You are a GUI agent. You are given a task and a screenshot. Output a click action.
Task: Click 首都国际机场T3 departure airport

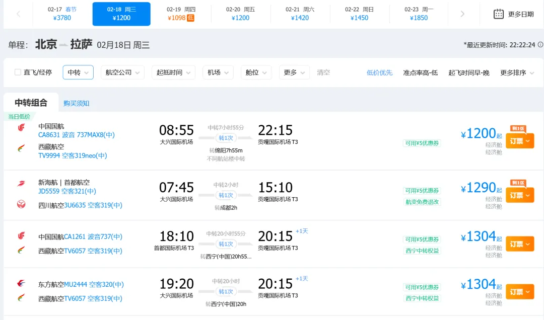pyautogui.click(x=174, y=248)
